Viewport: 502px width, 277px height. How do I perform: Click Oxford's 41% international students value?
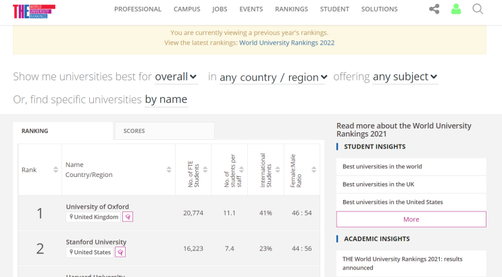[266, 213]
